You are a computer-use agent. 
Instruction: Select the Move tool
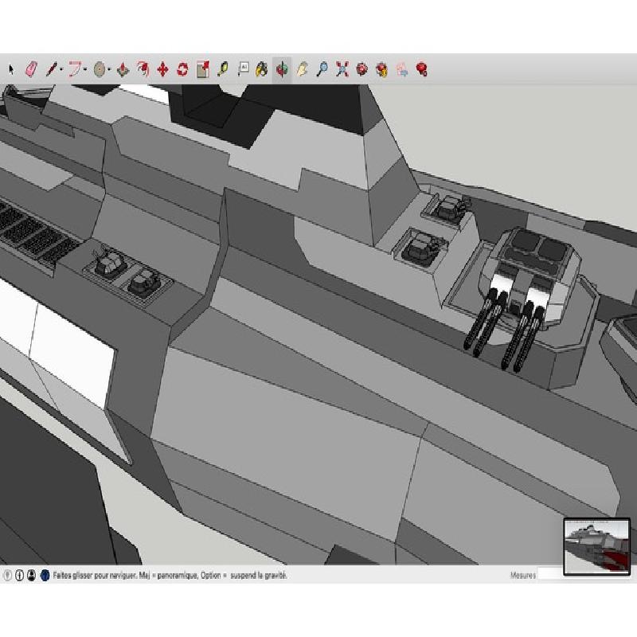click(x=162, y=69)
